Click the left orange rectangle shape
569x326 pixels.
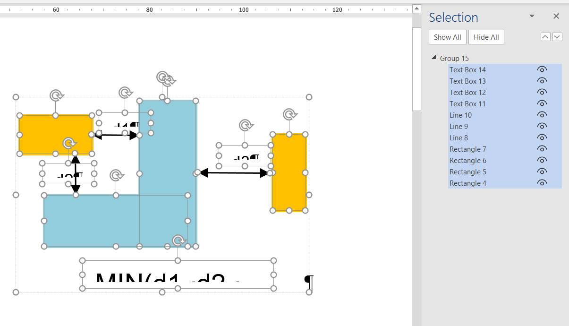click(56, 135)
